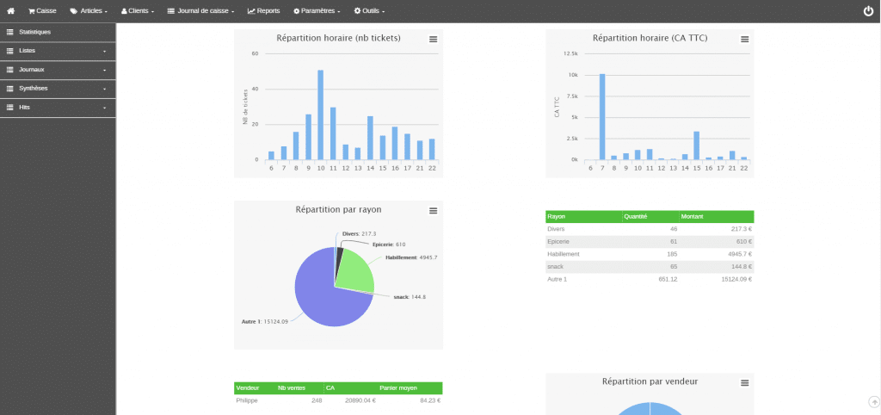Screen dimensions: 881x415
Task: Click the CA column header in vendor table
Action: click(x=350, y=388)
